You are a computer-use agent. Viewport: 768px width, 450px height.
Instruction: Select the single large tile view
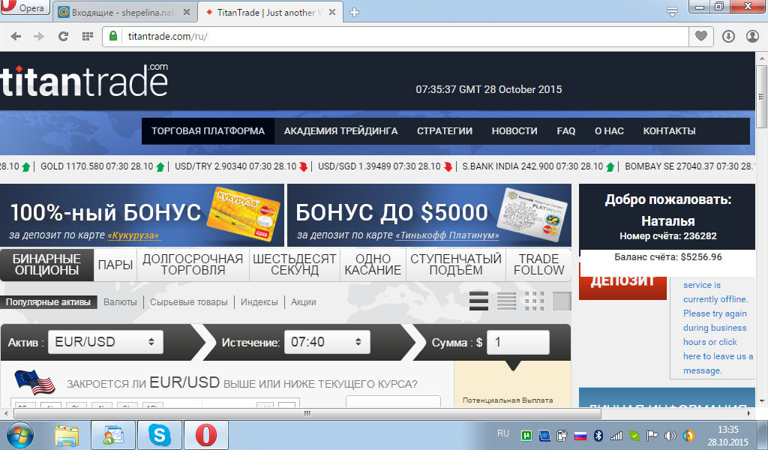(x=562, y=301)
